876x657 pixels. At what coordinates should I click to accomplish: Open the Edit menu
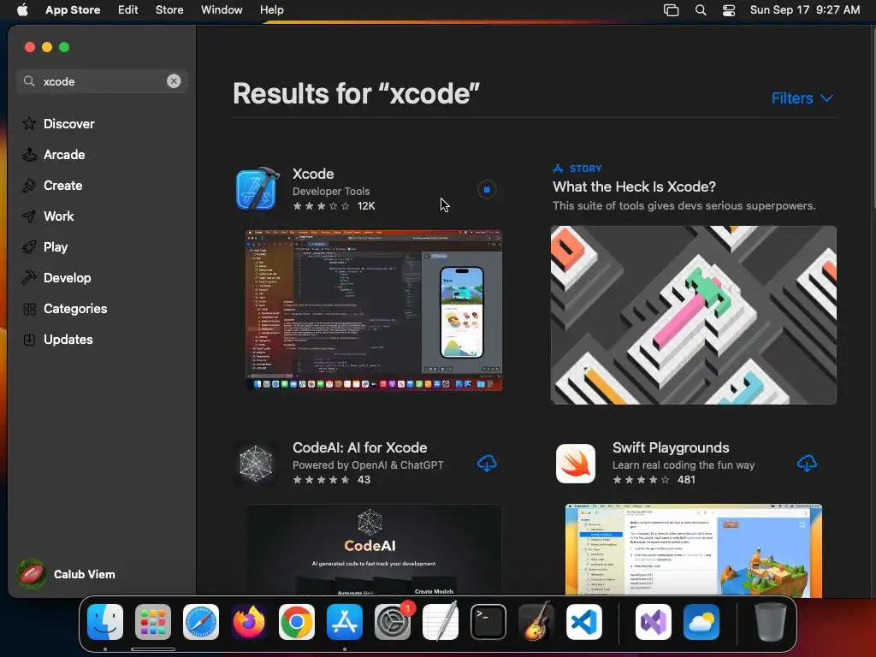pyautogui.click(x=128, y=10)
